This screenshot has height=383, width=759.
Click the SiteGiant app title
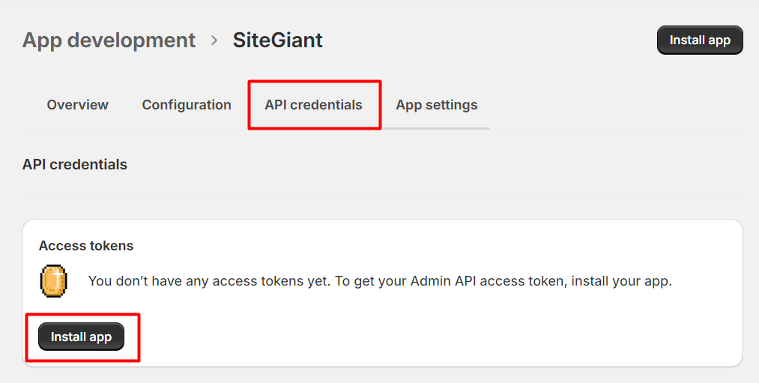click(x=277, y=40)
